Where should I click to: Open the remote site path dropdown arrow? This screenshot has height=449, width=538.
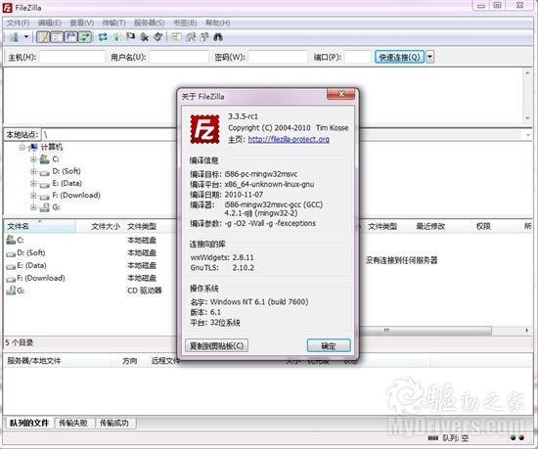click(x=528, y=135)
